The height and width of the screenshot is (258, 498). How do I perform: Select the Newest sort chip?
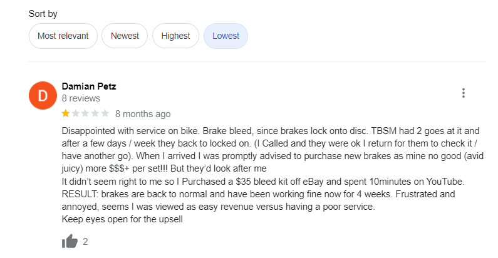[x=125, y=36]
